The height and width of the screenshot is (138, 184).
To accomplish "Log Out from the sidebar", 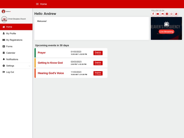I will coord(10,72).
